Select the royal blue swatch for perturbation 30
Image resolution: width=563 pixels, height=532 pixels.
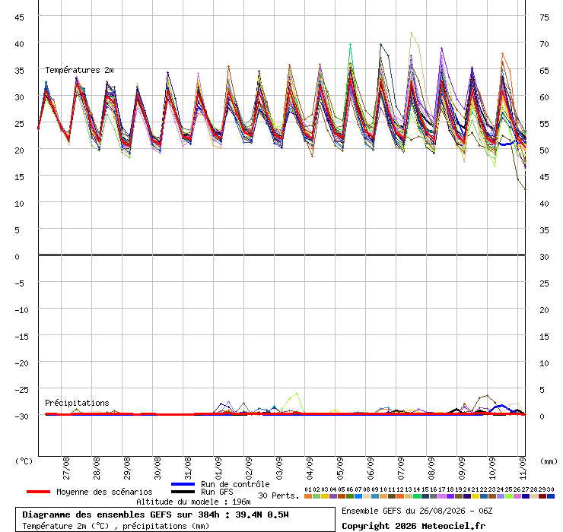pos(550,496)
